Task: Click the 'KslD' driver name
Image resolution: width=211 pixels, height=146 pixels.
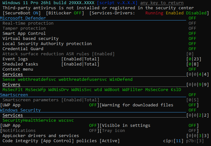Action: pos(176,90)
